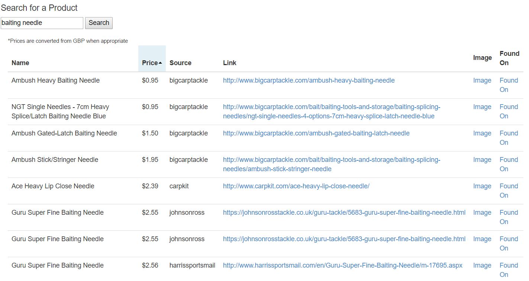Open the first johnsonrosstackle Guru needle link

click(x=344, y=213)
